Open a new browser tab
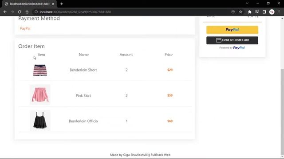 click(62, 4)
